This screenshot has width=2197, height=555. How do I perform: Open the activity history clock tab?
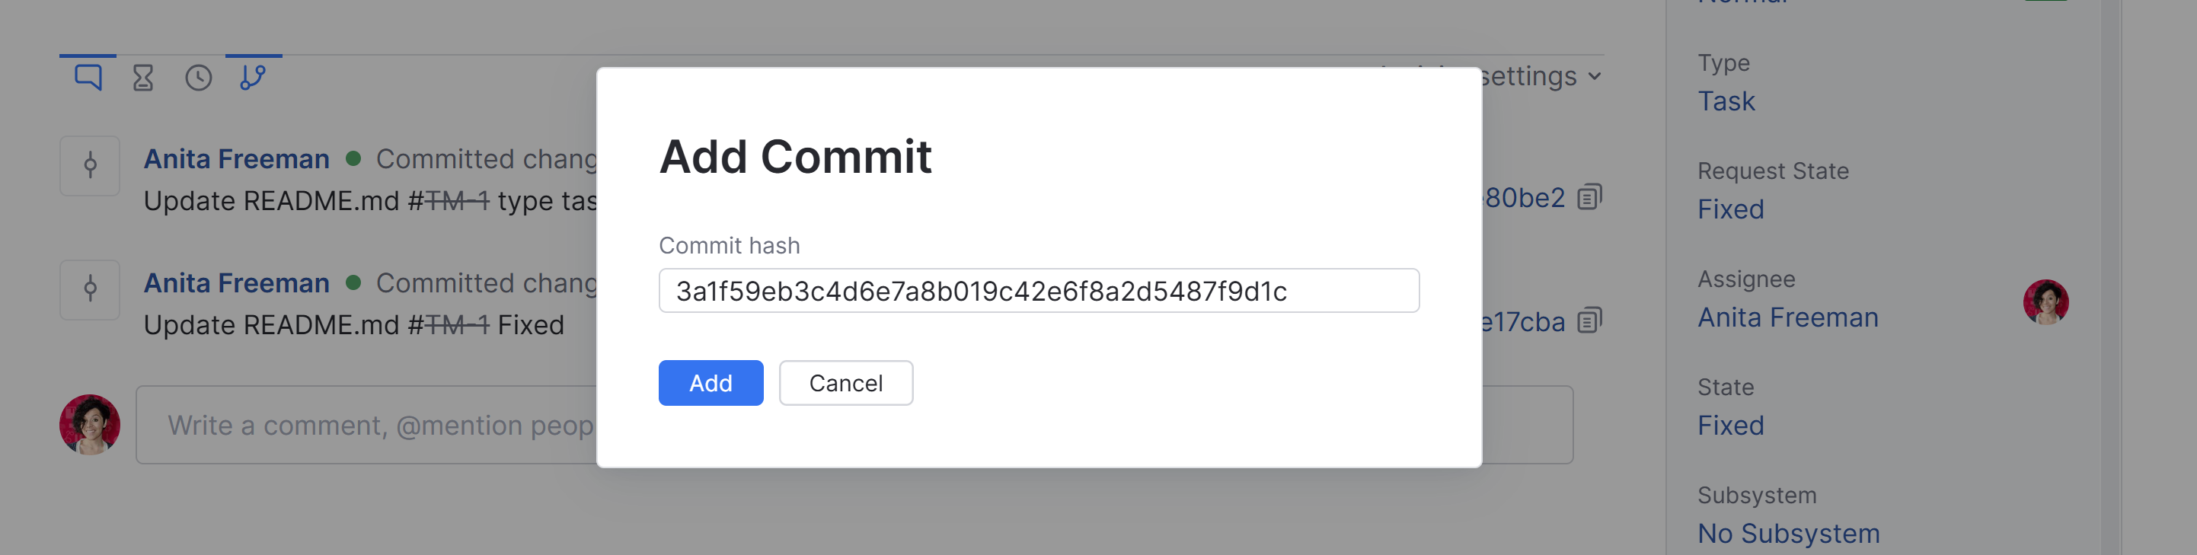point(198,77)
